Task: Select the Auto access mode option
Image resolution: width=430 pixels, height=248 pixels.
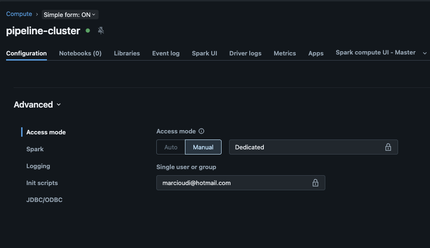Action: coord(171,147)
